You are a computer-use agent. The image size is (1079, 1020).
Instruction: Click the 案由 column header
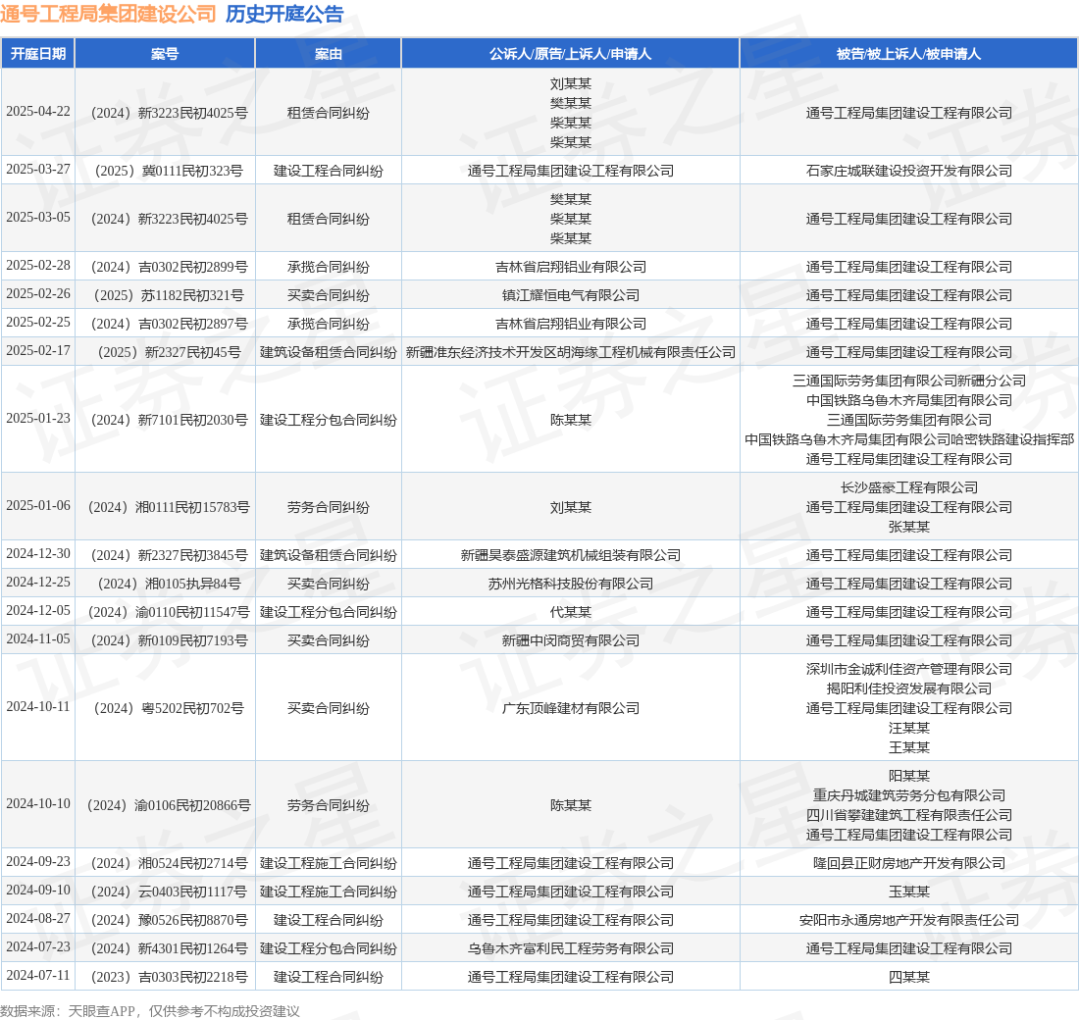pos(329,54)
